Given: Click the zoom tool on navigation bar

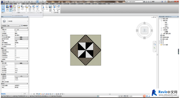Looking at the screenshot, I should 155,48.
